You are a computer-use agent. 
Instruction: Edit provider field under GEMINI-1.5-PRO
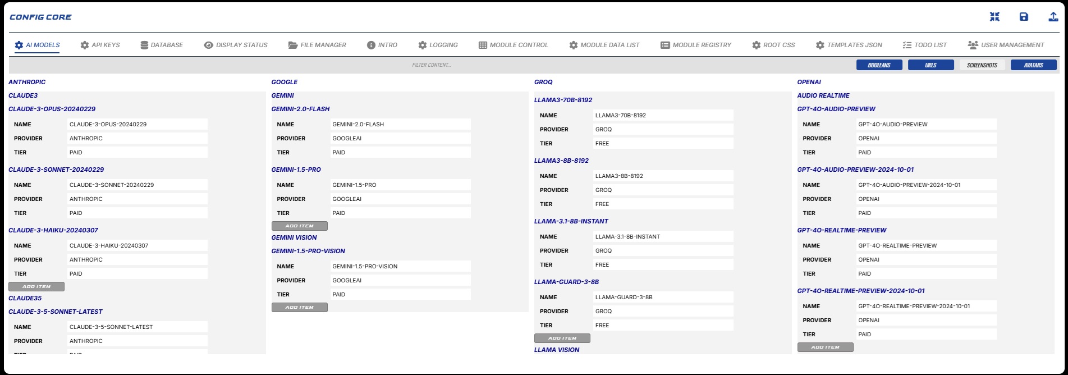tap(400, 199)
